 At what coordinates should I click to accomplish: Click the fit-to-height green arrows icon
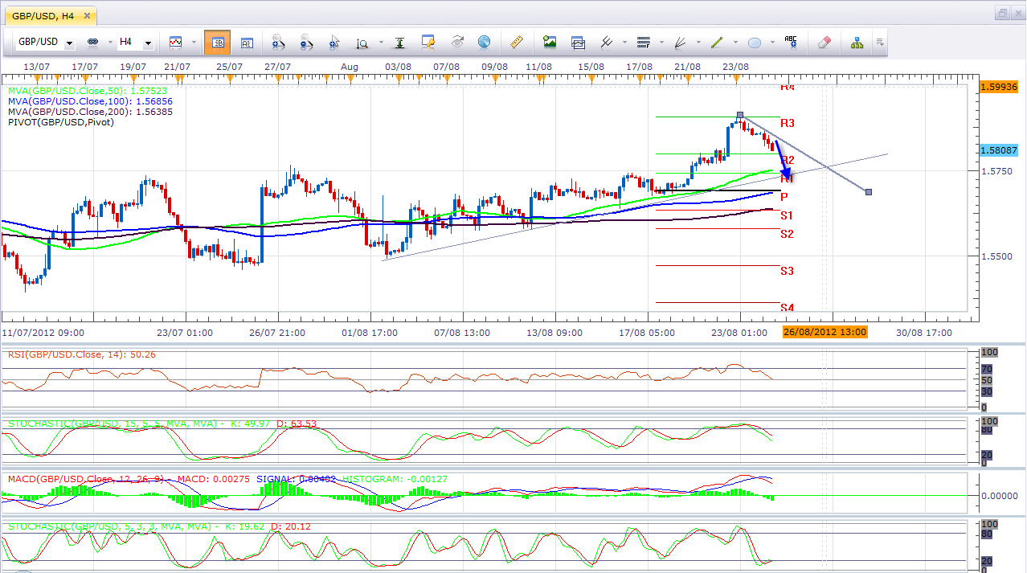tap(399, 43)
